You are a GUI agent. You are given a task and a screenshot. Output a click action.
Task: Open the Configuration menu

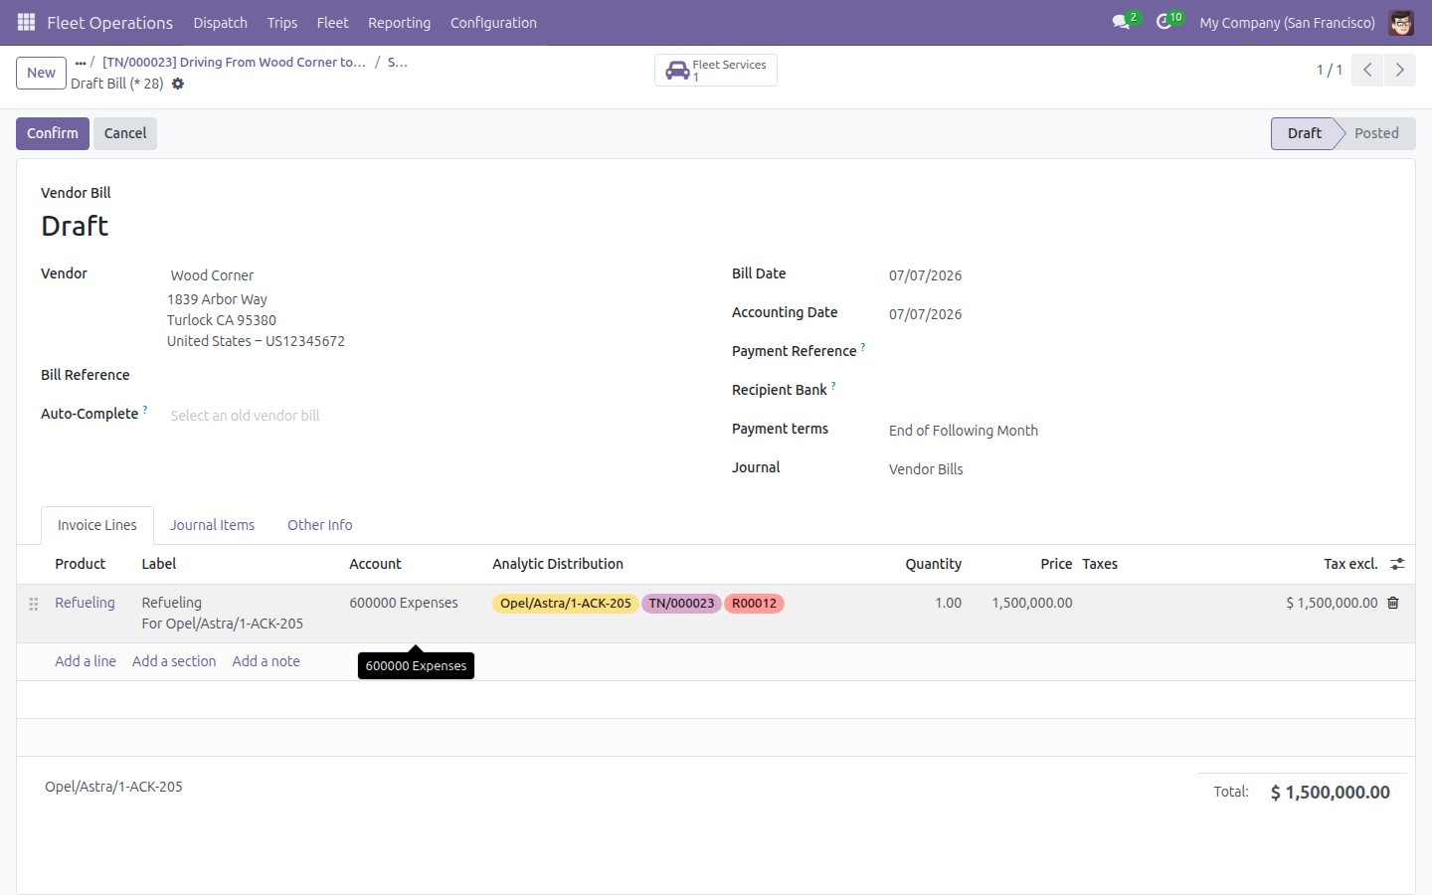493,23
